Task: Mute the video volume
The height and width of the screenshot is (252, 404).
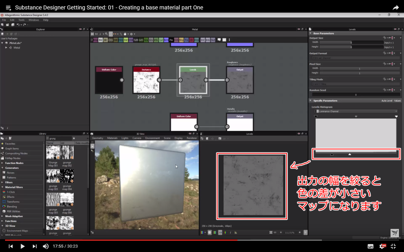Action: pos(45,246)
